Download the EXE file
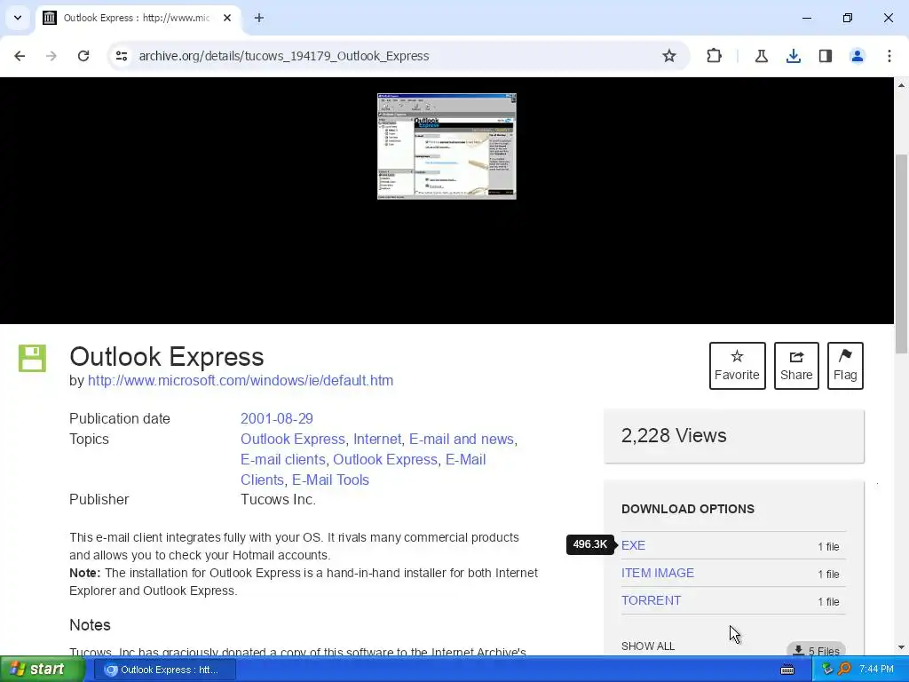The image size is (909, 682). [633, 545]
